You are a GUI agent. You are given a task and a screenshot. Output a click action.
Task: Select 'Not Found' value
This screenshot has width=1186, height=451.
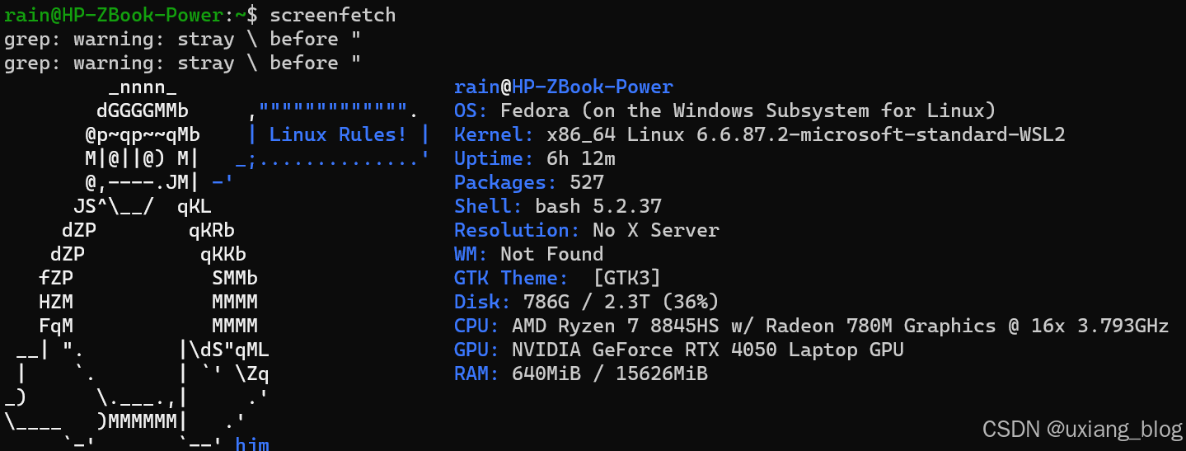pyautogui.click(x=552, y=254)
